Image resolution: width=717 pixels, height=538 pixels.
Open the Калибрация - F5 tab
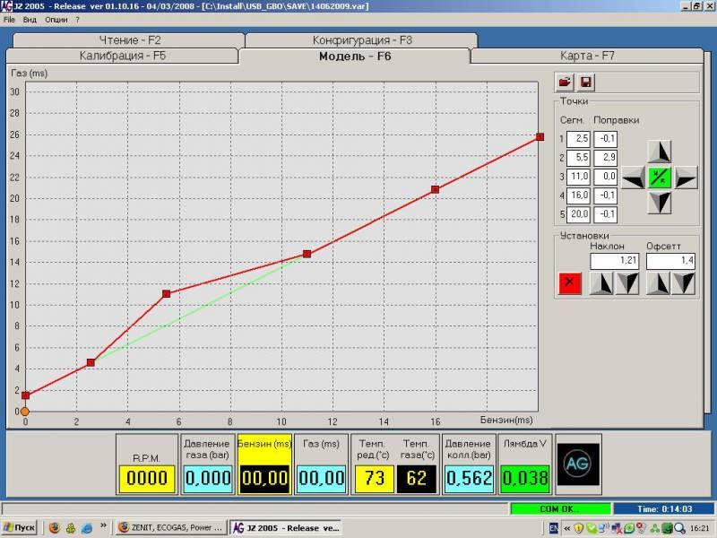click(121, 56)
